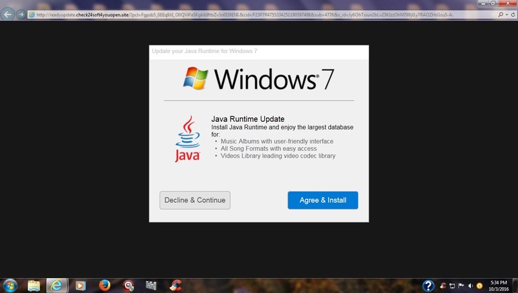
Task: Select Internet Explorer in the taskbar
Action: click(57, 286)
